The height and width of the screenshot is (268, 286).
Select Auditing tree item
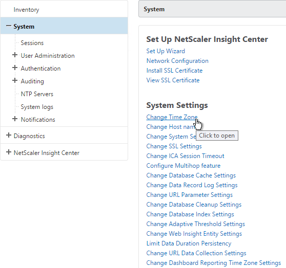32,81
